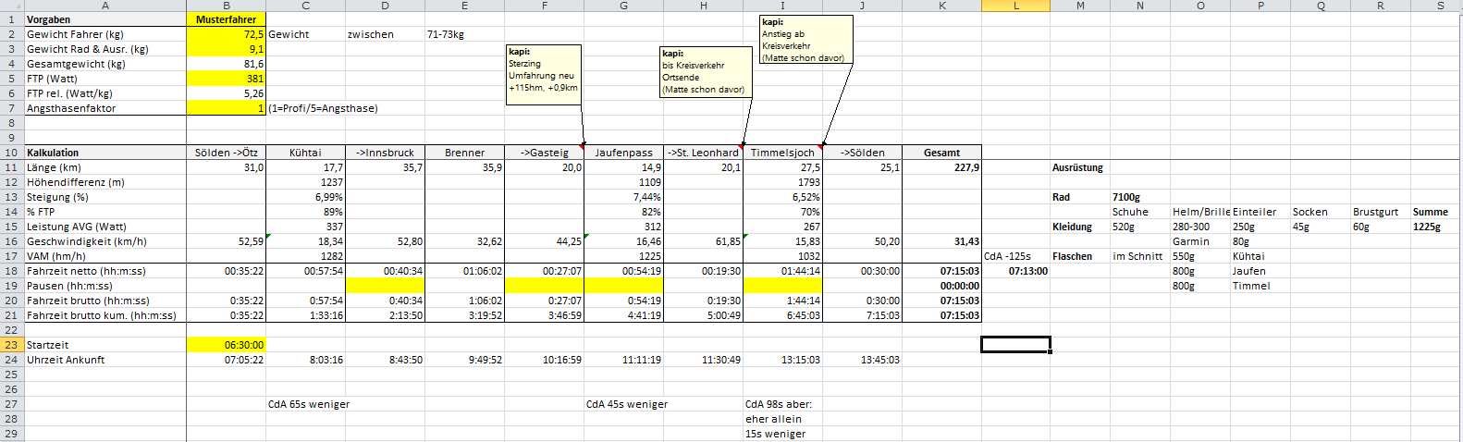Select the column L header
1463x442 pixels.
click(x=1015, y=6)
